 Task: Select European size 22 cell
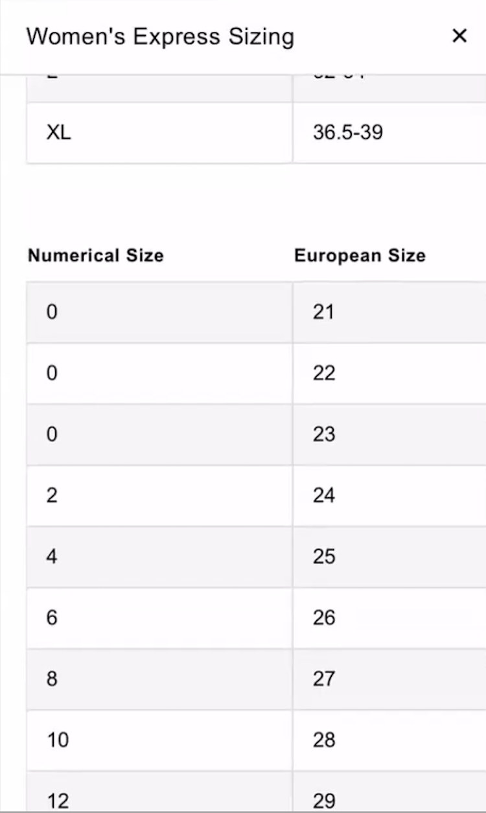pyautogui.click(x=389, y=373)
